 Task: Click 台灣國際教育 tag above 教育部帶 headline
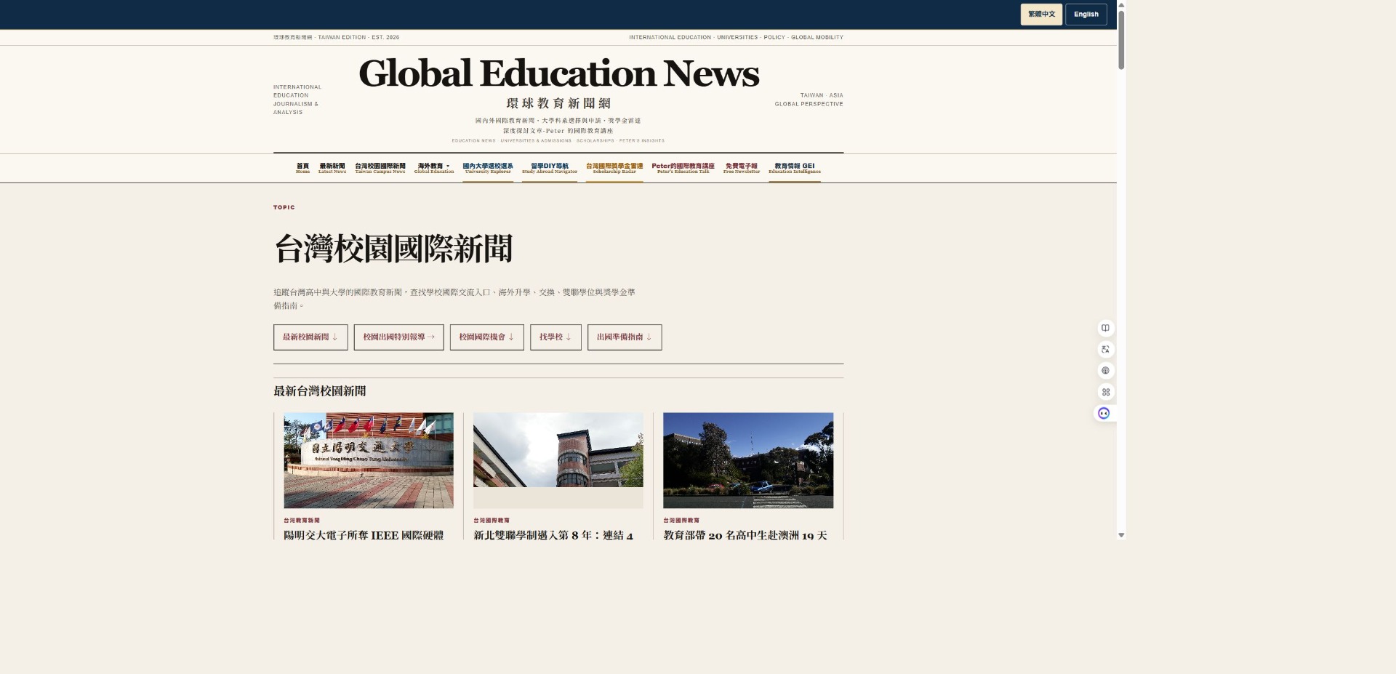click(x=681, y=521)
